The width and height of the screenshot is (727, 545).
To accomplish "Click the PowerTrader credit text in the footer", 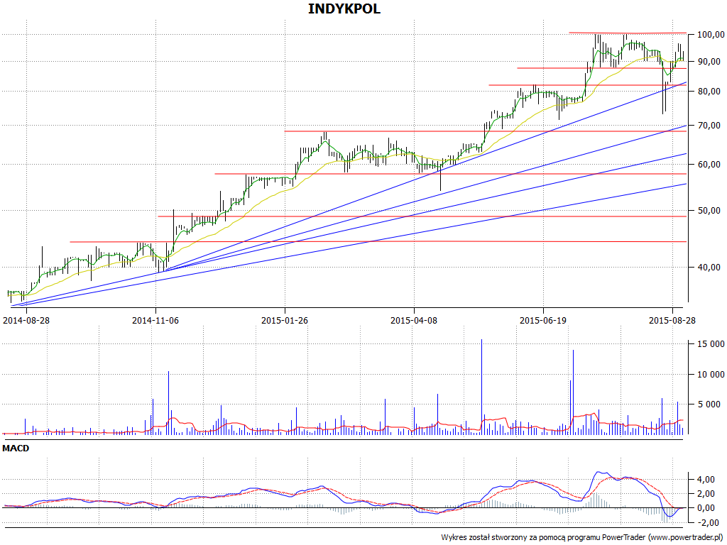I will pyautogui.click(x=582, y=538).
